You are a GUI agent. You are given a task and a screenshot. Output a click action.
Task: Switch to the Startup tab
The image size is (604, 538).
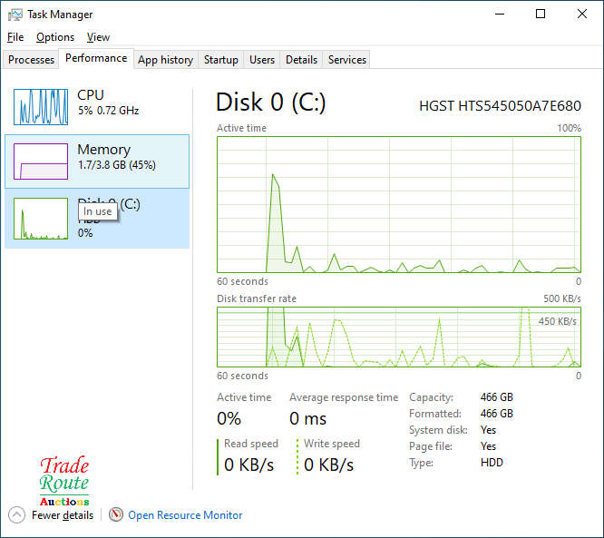coord(220,60)
